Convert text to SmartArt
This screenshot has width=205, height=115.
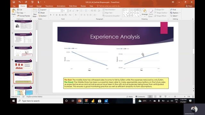tap(111, 16)
